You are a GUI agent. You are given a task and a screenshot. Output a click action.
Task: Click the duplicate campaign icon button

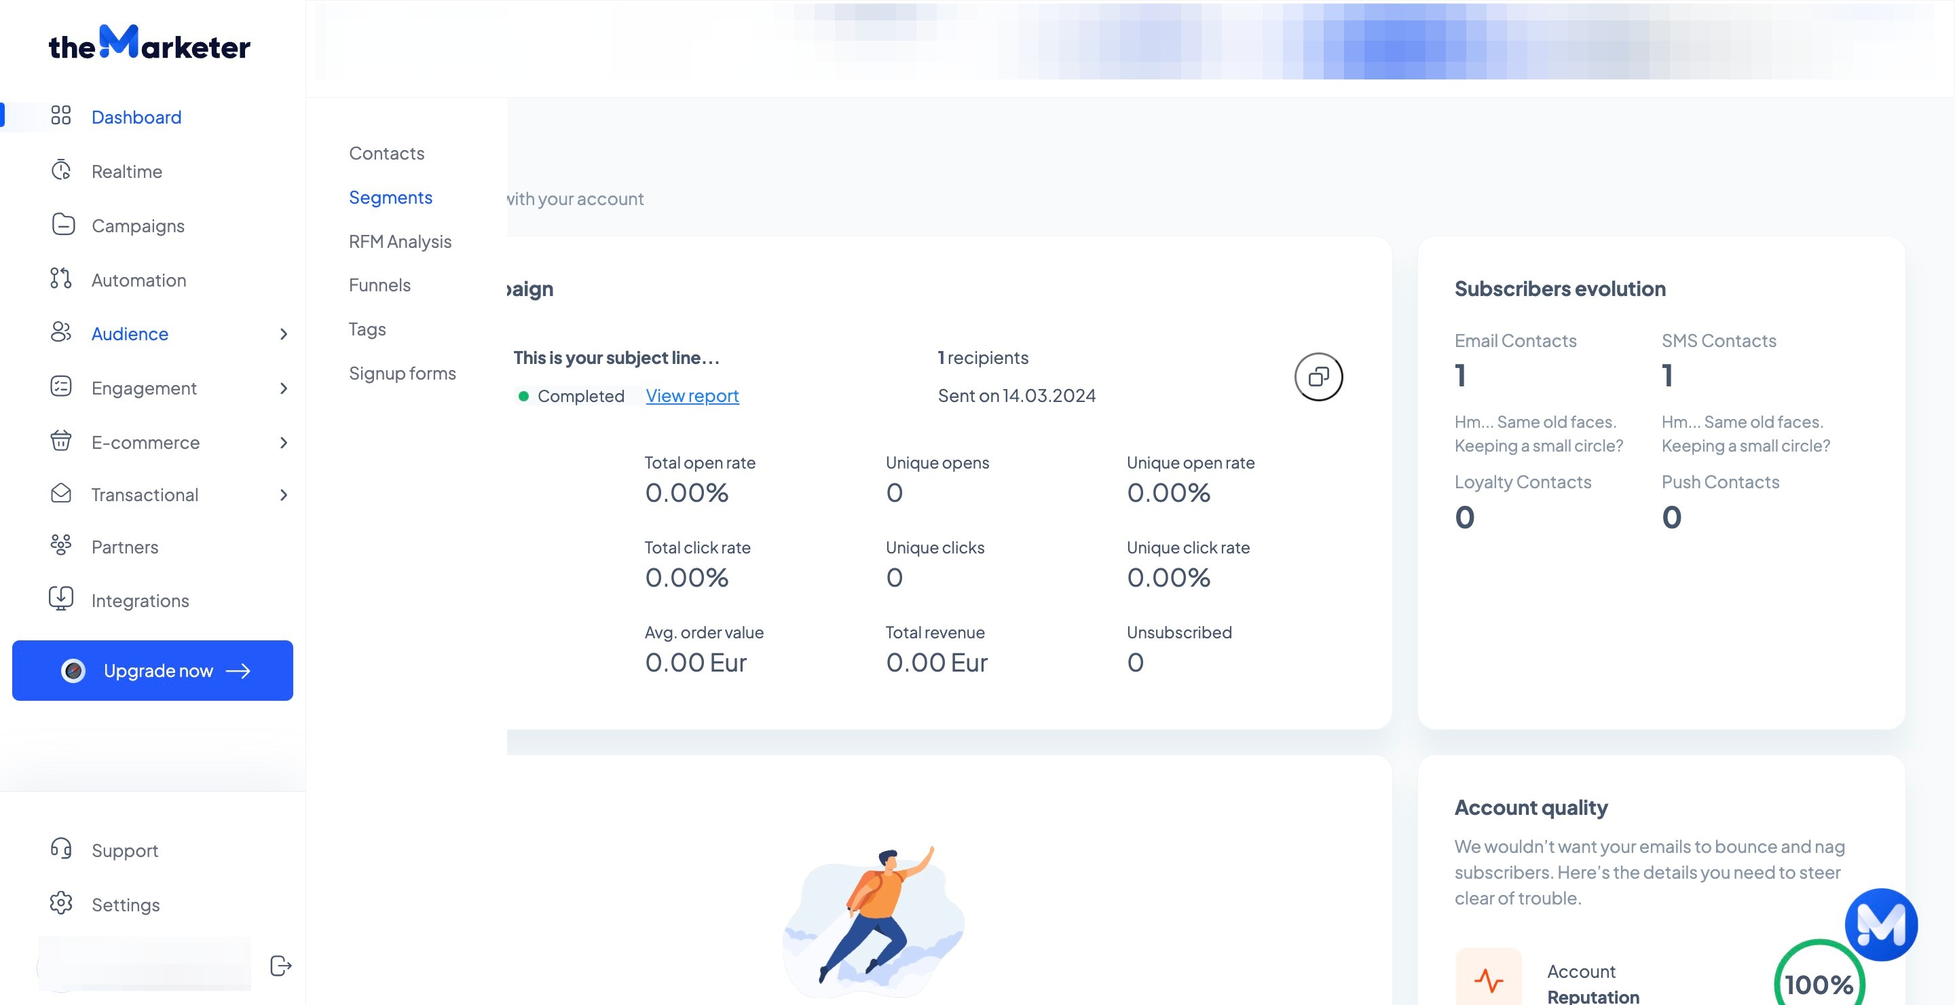point(1318,376)
